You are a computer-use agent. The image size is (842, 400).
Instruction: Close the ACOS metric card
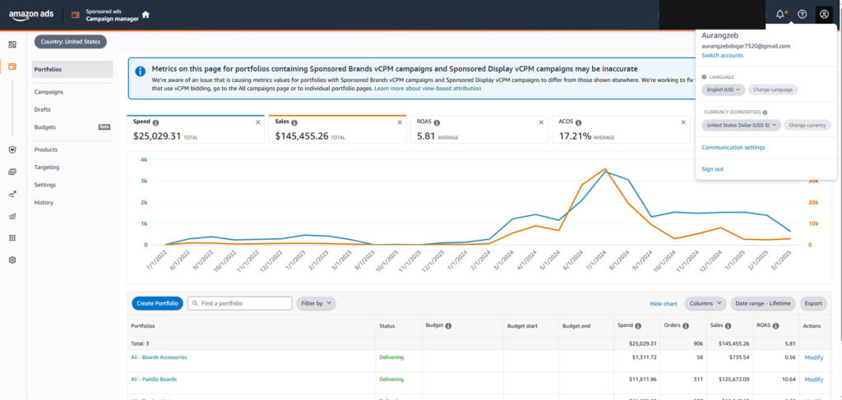(682, 122)
